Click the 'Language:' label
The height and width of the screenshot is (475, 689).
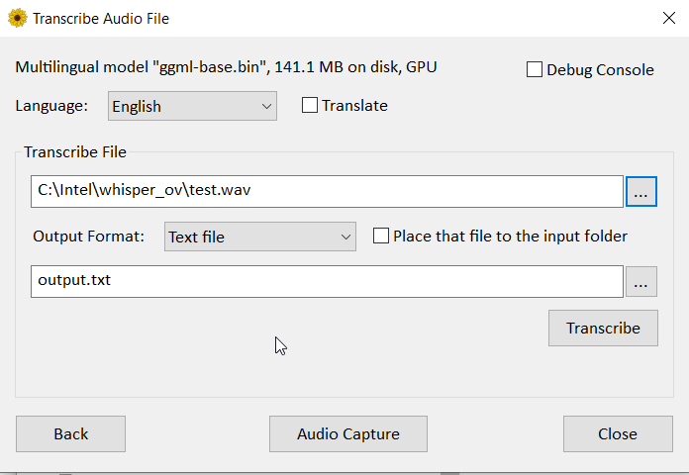point(51,106)
